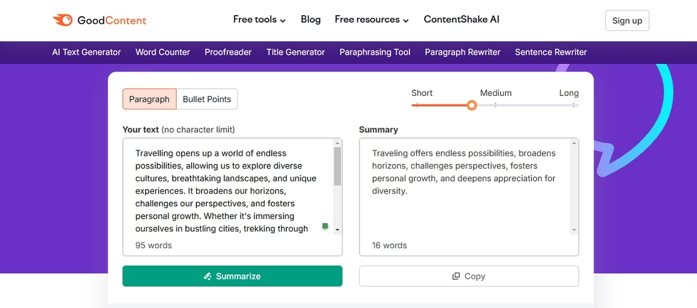Switch to Bullet Points mode

click(207, 99)
